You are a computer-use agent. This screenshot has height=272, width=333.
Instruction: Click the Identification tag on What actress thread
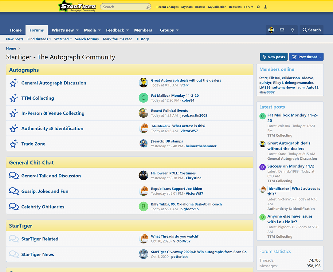tap(161, 126)
